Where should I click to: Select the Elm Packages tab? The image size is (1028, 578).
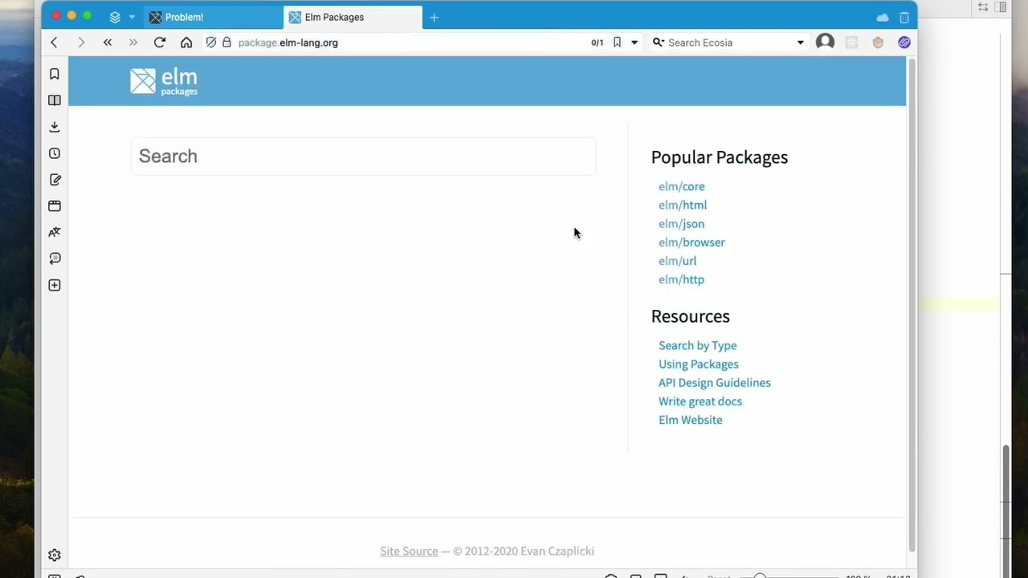point(353,17)
